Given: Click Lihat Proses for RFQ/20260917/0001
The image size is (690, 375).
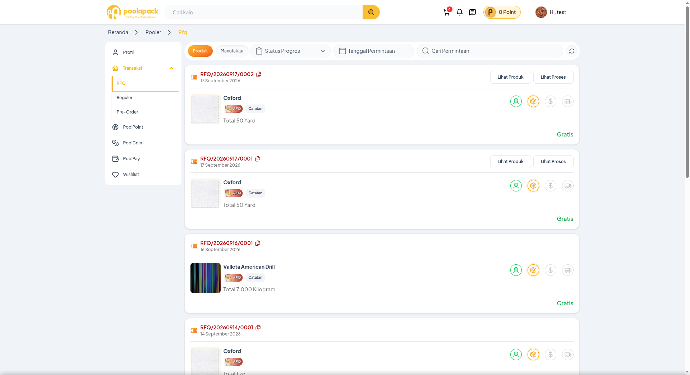Looking at the screenshot, I should pos(553,162).
